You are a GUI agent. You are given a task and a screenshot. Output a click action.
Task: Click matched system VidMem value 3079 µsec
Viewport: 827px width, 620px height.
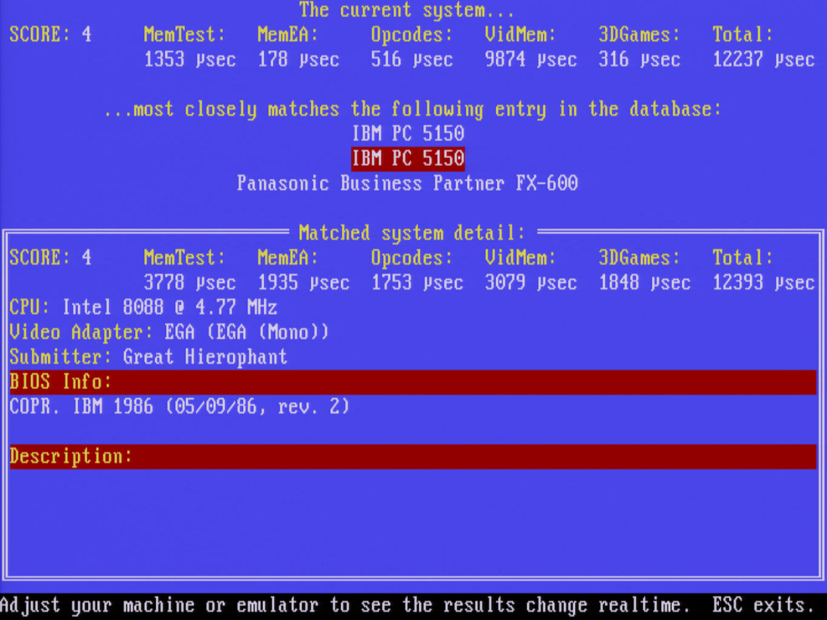(531, 283)
